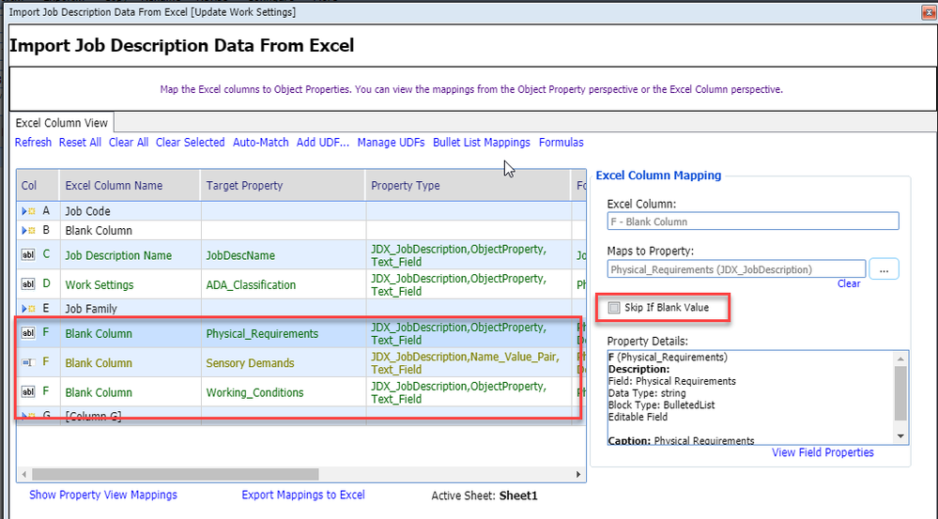Open Bullet List Mappings from the toolbar

[481, 143]
